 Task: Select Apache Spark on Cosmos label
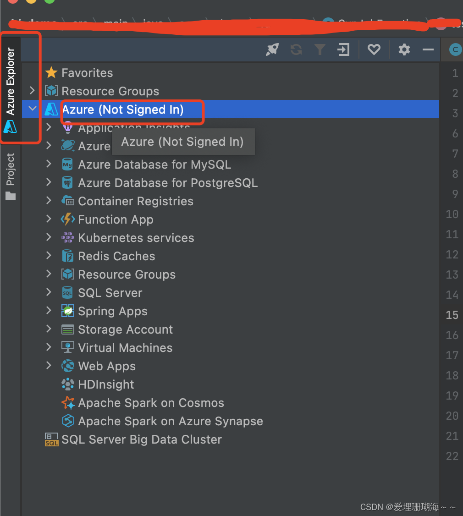coord(151,403)
